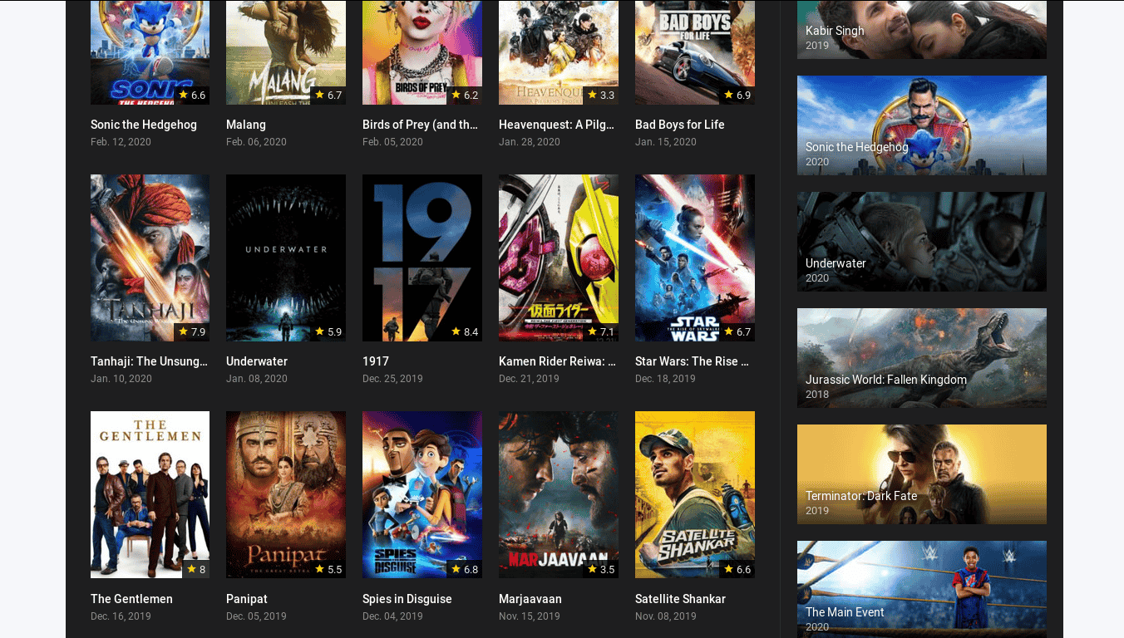Open the Panipat title link

click(247, 599)
